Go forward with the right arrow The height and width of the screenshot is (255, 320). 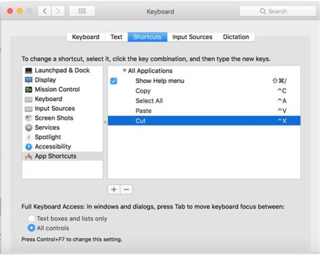(58, 11)
